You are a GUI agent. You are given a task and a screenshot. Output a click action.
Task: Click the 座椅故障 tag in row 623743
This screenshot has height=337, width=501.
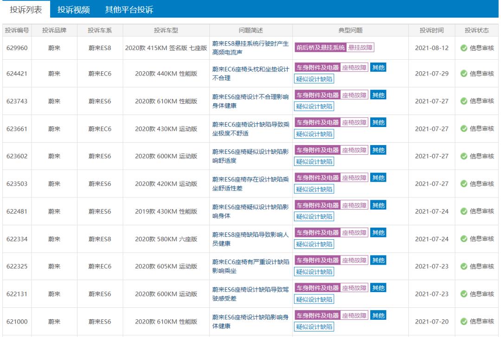(x=354, y=95)
